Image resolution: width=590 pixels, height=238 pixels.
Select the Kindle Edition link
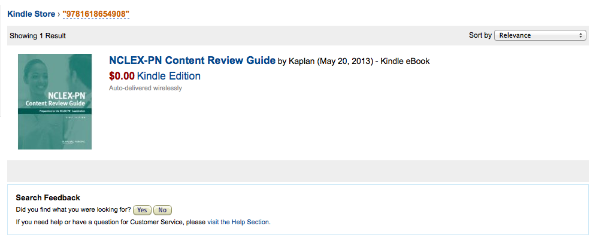click(168, 76)
